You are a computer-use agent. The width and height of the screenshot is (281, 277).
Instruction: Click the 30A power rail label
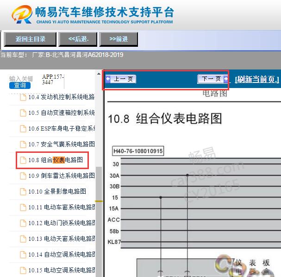tap(114, 176)
